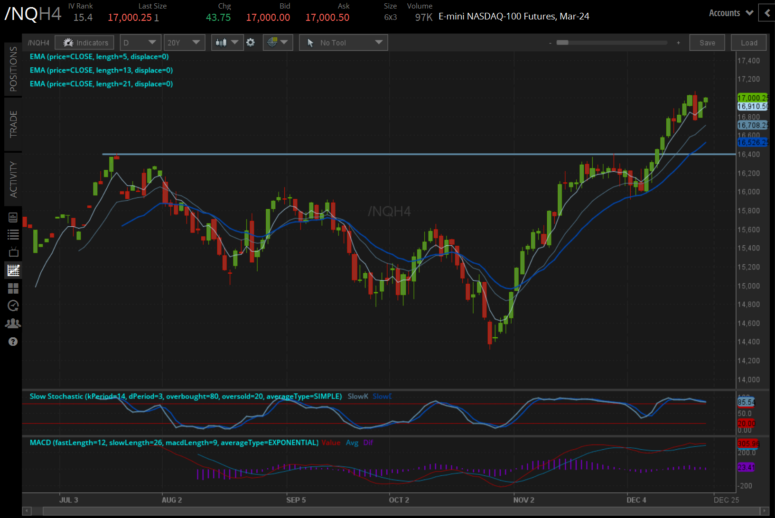Open the list view sidebar icon

click(x=13, y=234)
